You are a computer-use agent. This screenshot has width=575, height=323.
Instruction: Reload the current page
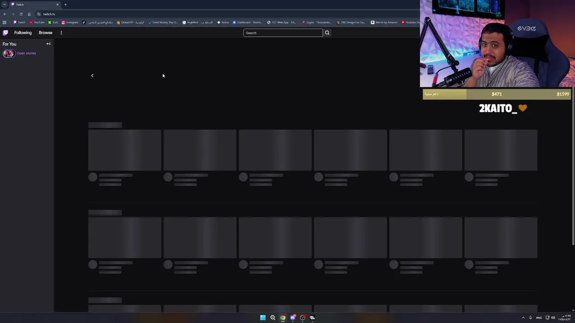[x=21, y=14]
